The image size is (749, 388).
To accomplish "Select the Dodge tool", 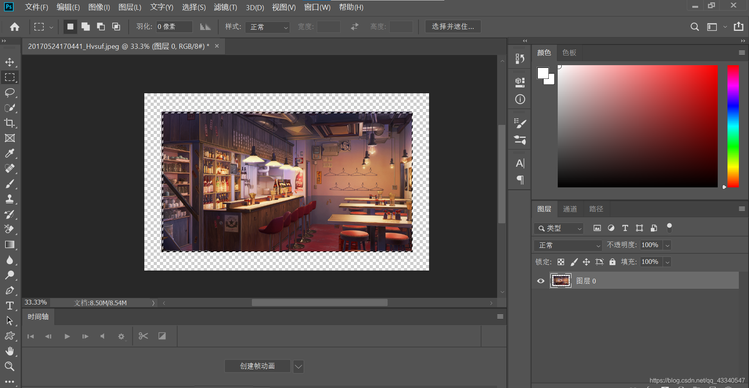I will pyautogui.click(x=10, y=275).
